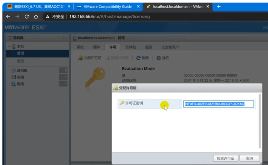This screenshot has width=268, height=165.
Task: Click the browser back arrow
Action: click(x=8, y=16)
